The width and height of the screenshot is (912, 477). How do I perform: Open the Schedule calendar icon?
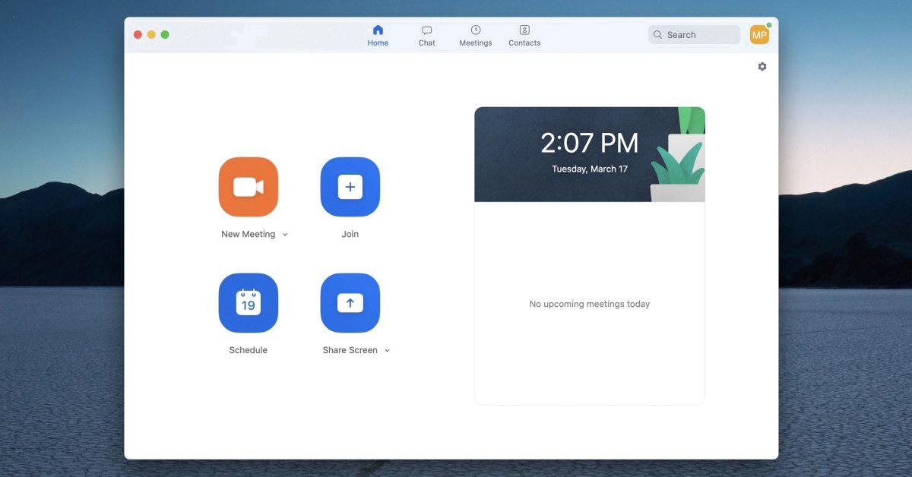click(x=249, y=303)
